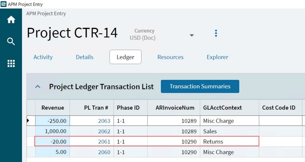
Task: Open PL Tran link 2060
Action: pos(104,152)
